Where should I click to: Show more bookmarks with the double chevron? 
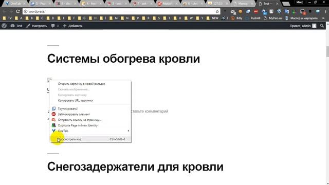coord(323,18)
